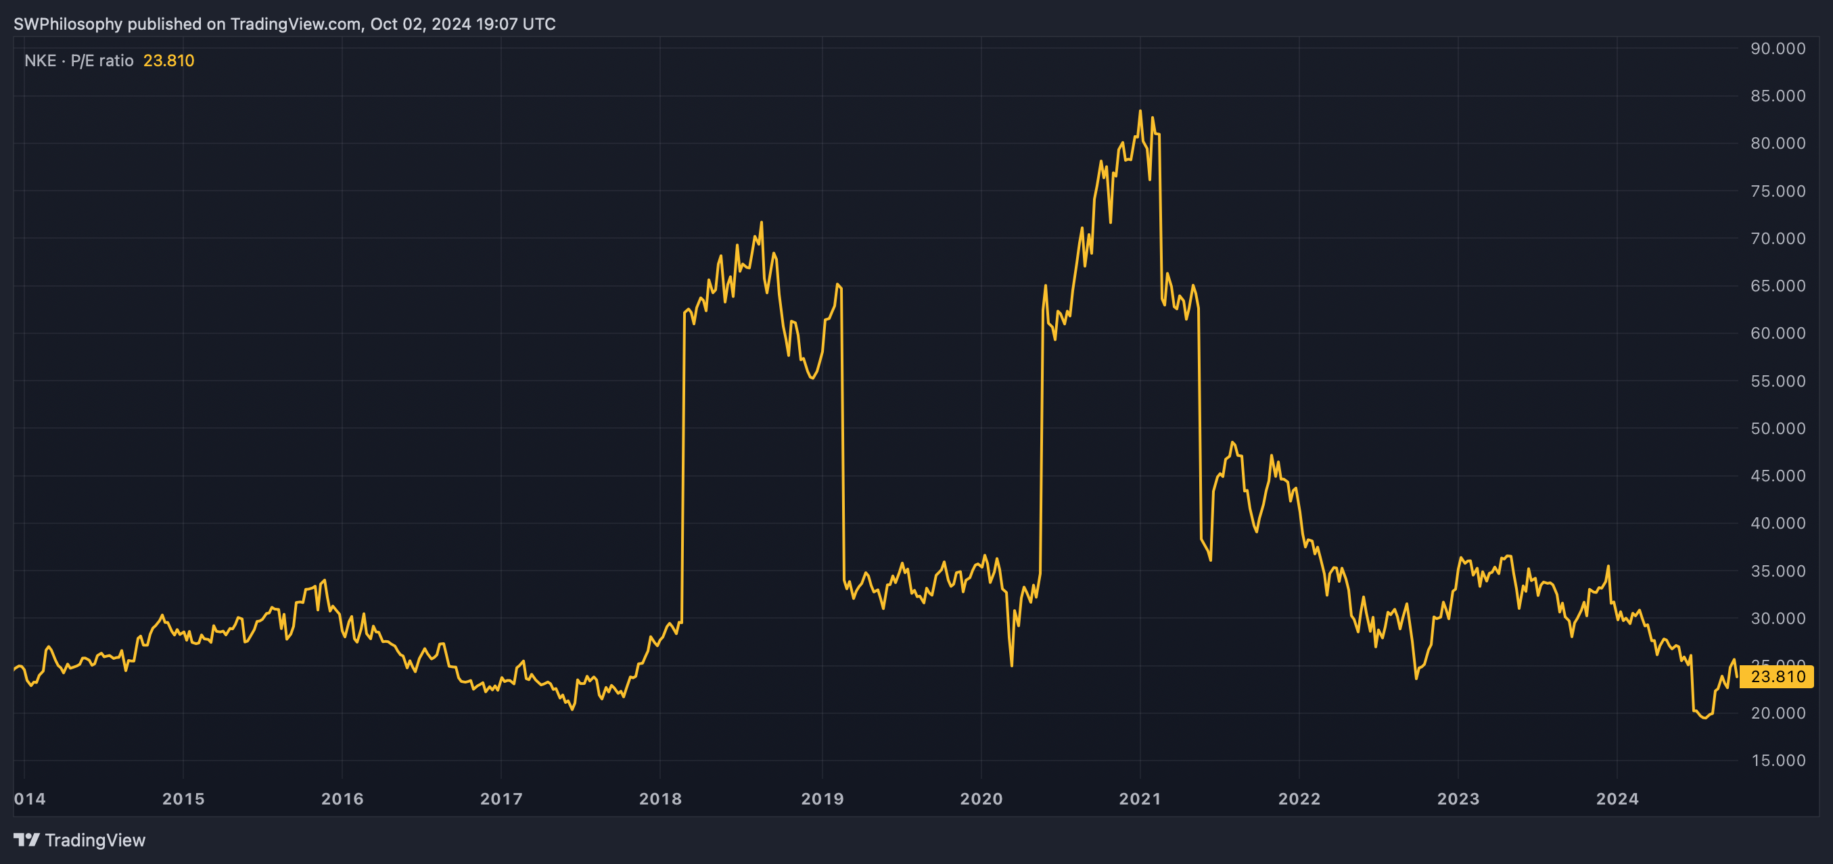Click the 2024 label on time axis
The image size is (1833, 864).
1617,798
